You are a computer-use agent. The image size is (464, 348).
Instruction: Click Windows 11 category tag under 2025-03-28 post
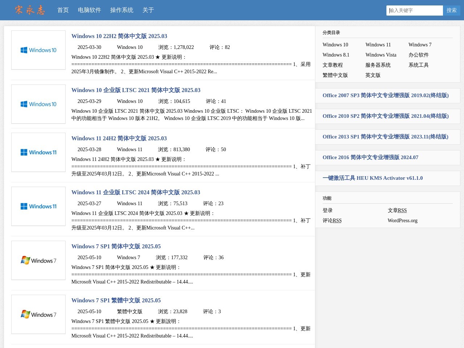click(129, 150)
